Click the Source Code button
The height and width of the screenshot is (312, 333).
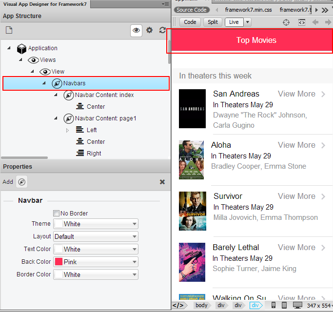(192, 10)
